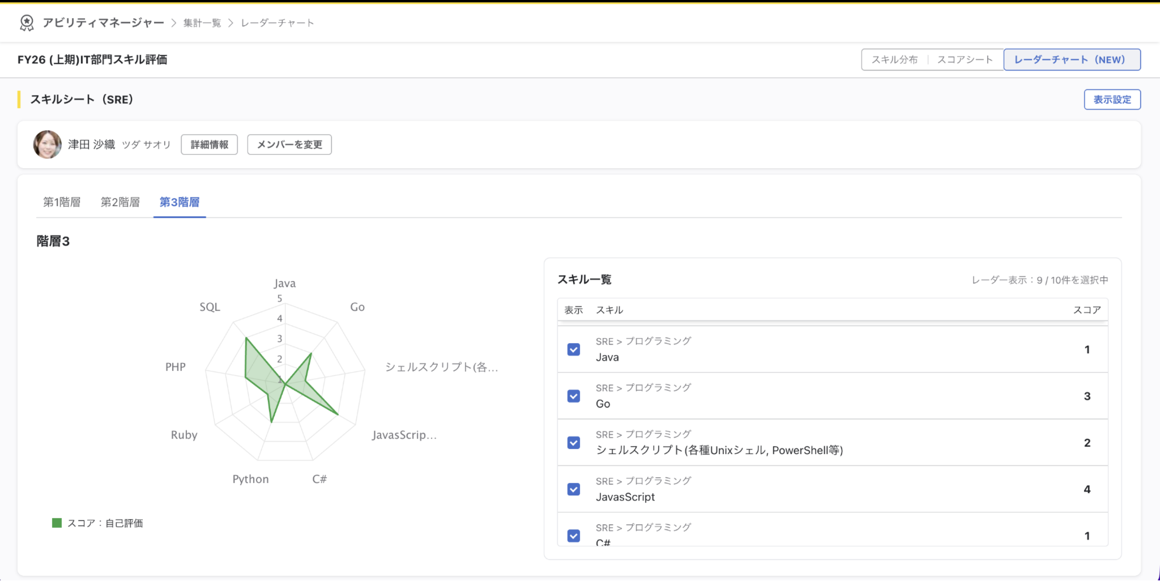Click the スコア column header
1160x582 pixels.
pos(1087,310)
